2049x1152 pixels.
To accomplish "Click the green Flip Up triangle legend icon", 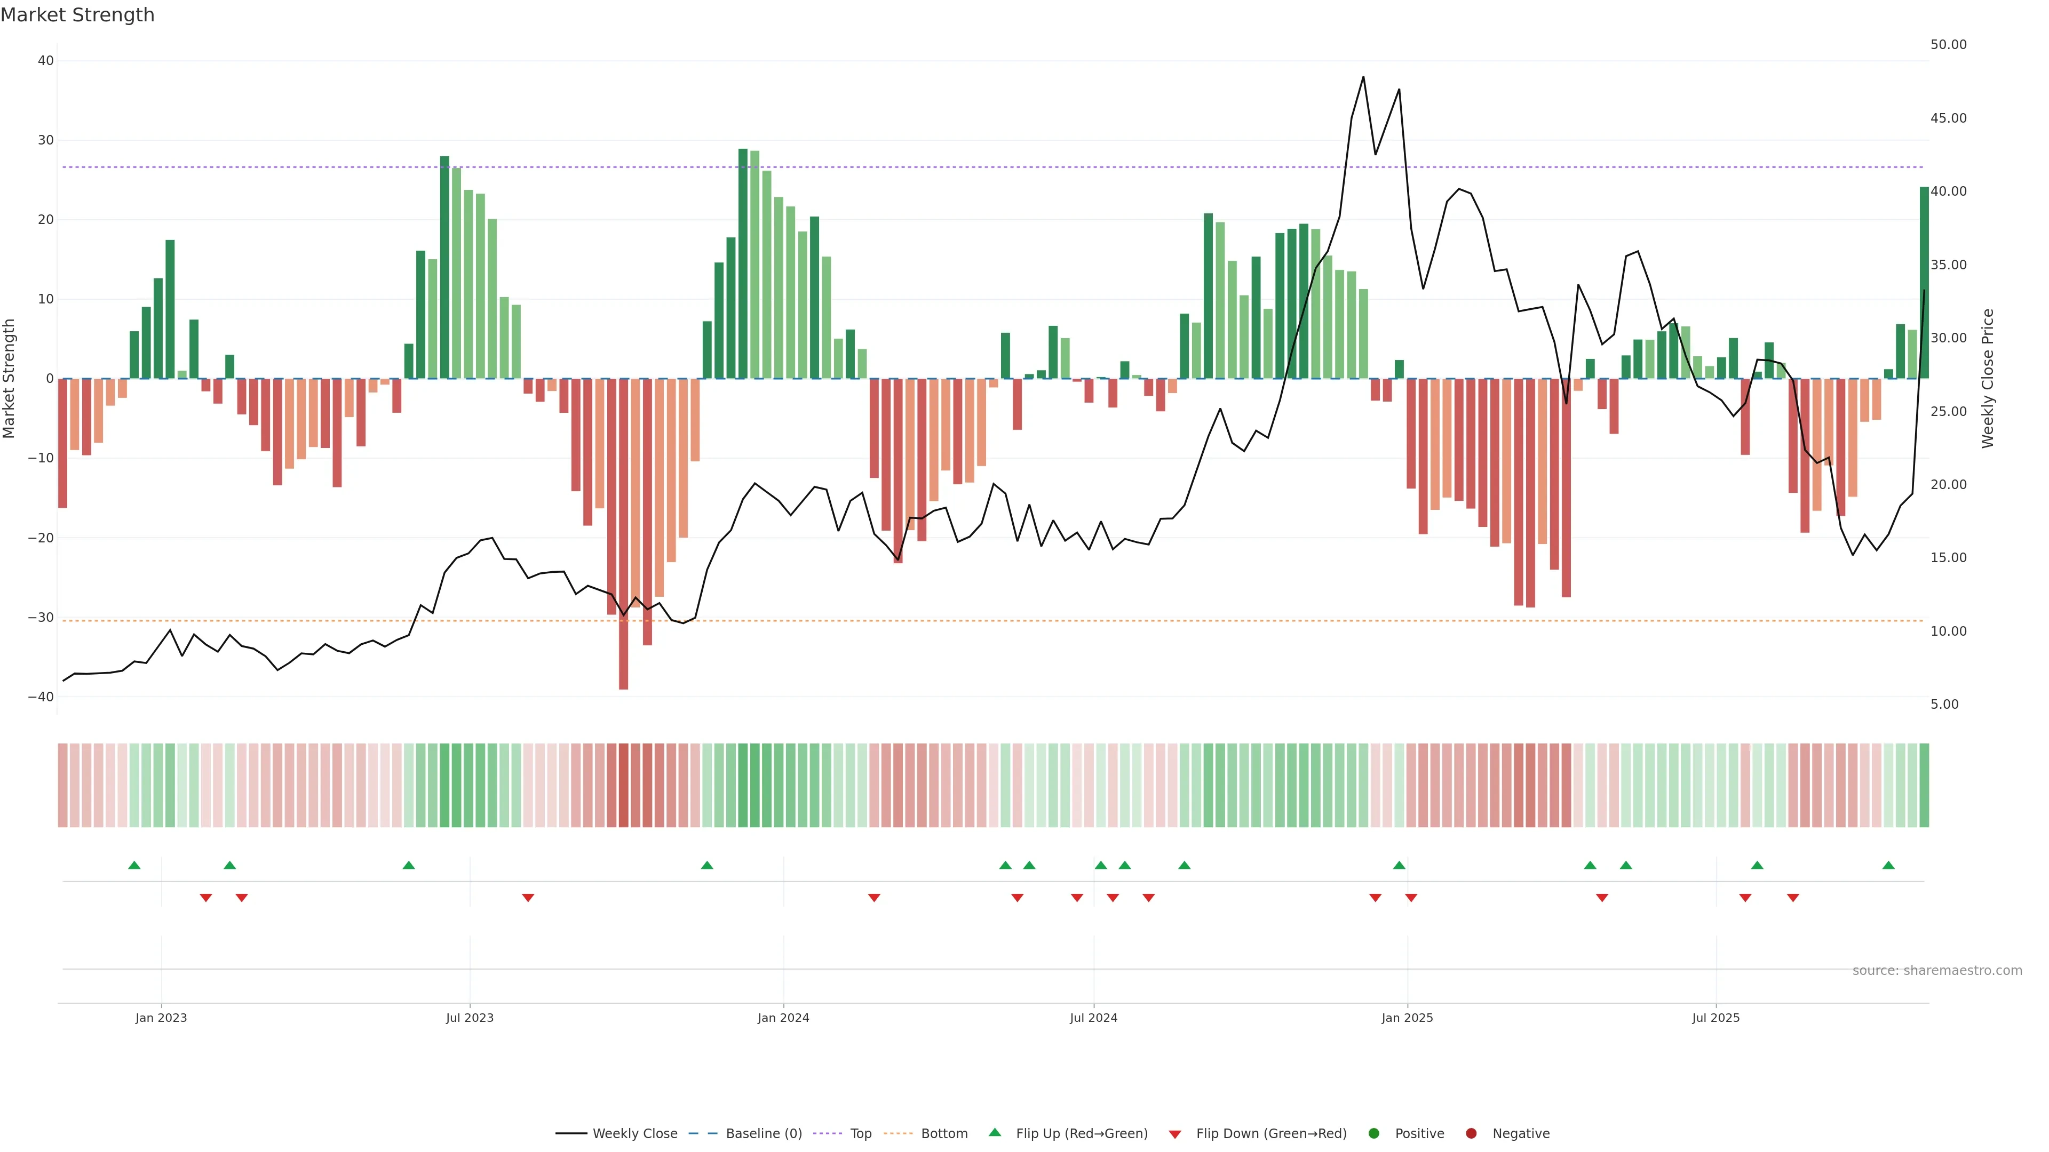I will pos(994,1132).
